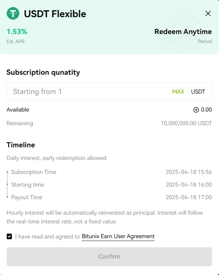Click the USDT Flexible title
Image resolution: width=219 pixels, height=275 pixels.
click(55, 14)
